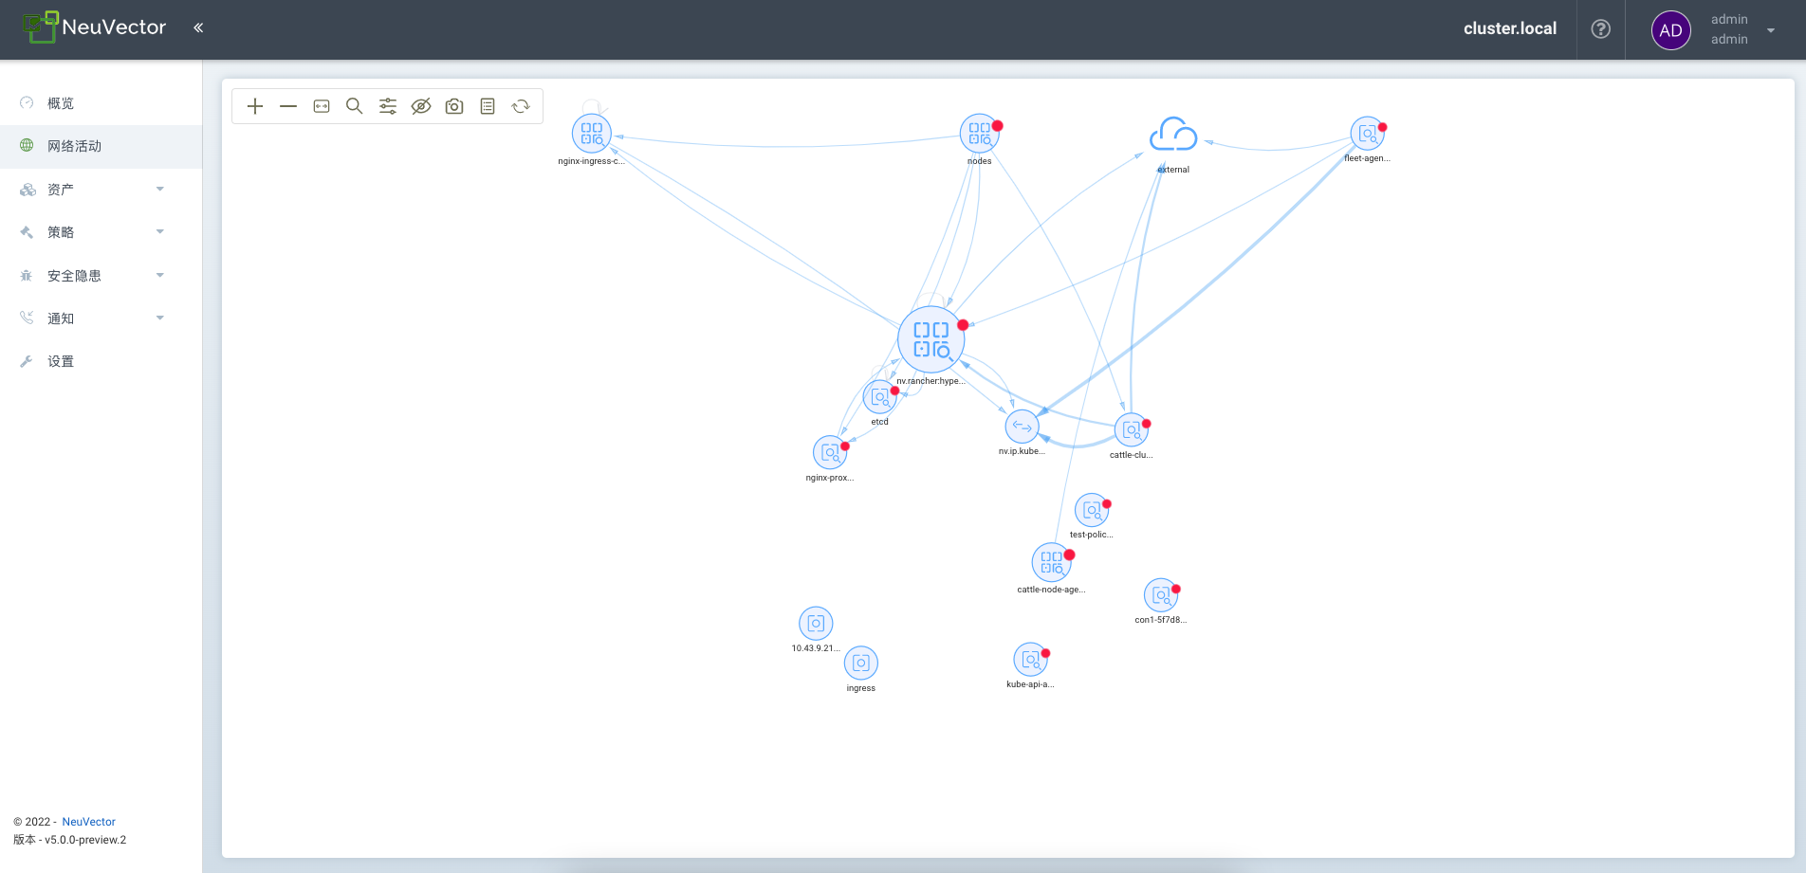
Task: Click the zoom out minus icon
Action: point(288,106)
